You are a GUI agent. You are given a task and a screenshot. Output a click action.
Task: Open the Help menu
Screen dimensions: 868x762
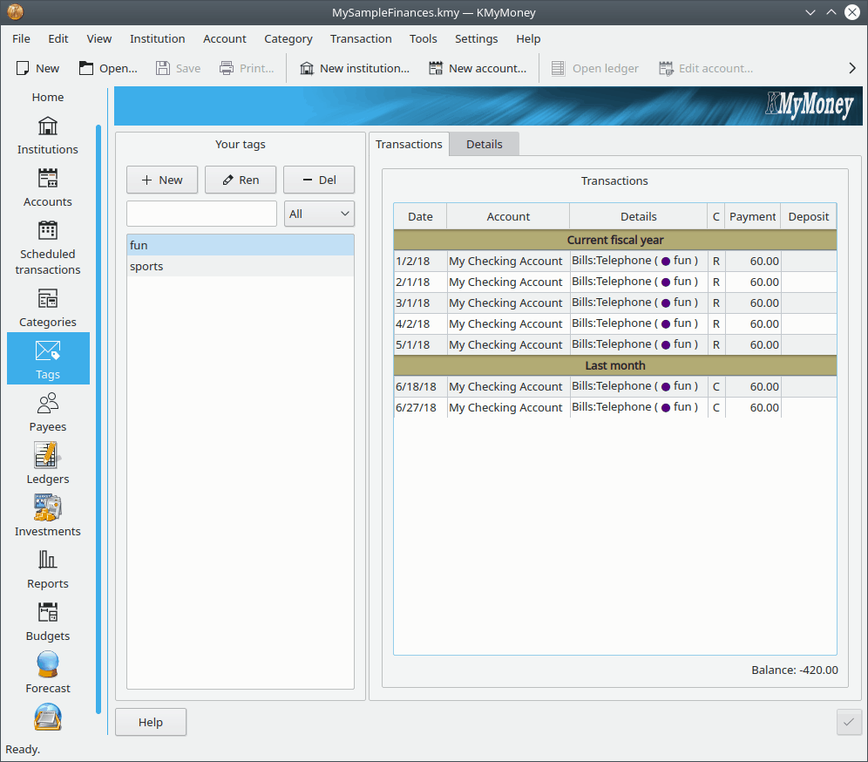(x=528, y=38)
